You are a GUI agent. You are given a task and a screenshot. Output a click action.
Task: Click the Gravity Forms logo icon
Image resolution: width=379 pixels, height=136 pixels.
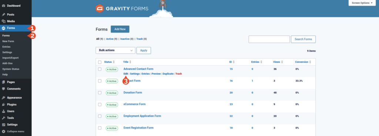click(100, 9)
